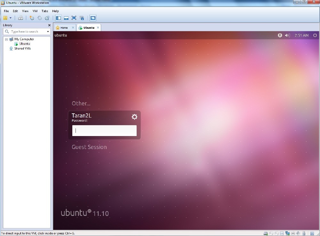Toggle the thumbnail bar view icon
The image size is (320, 236).
pyautogui.click(x=66, y=18)
